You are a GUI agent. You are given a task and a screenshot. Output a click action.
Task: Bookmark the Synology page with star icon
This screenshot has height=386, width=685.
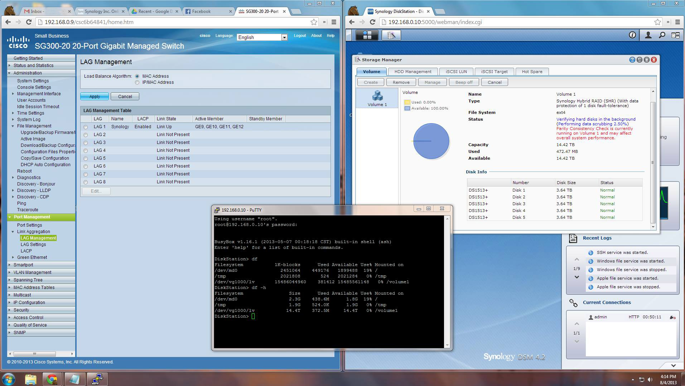(x=657, y=22)
